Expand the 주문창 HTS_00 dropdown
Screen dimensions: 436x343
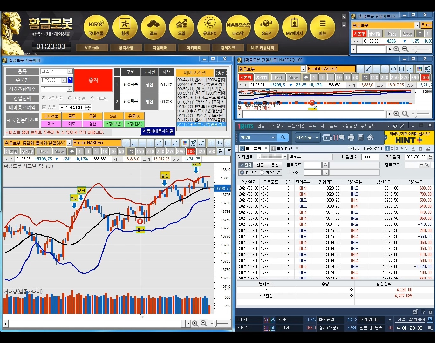[x=64, y=80]
